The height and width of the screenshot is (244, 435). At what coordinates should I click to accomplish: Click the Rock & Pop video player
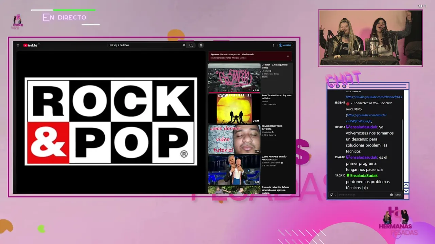point(111,122)
